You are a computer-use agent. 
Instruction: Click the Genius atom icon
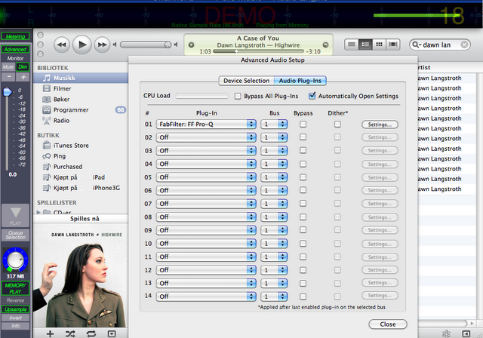[x=446, y=333]
